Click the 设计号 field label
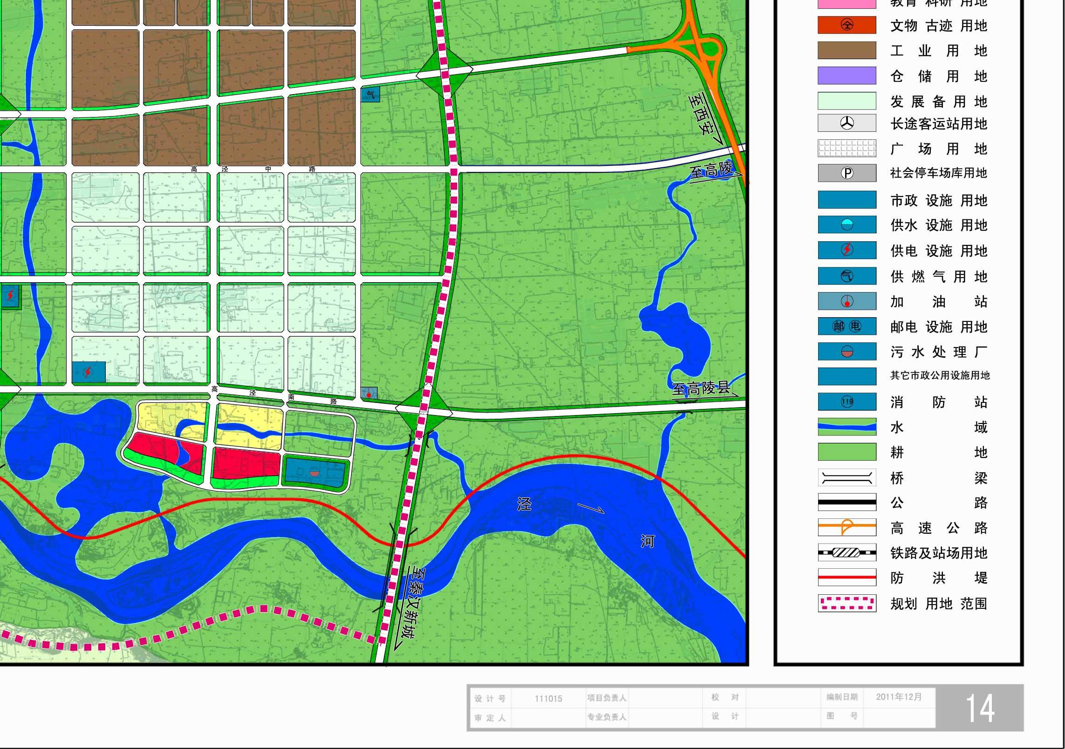 [490, 698]
